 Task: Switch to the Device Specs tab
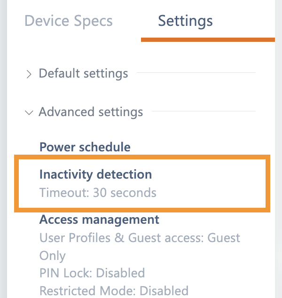click(x=69, y=21)
